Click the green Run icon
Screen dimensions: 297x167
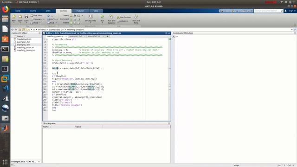(102, 17)
